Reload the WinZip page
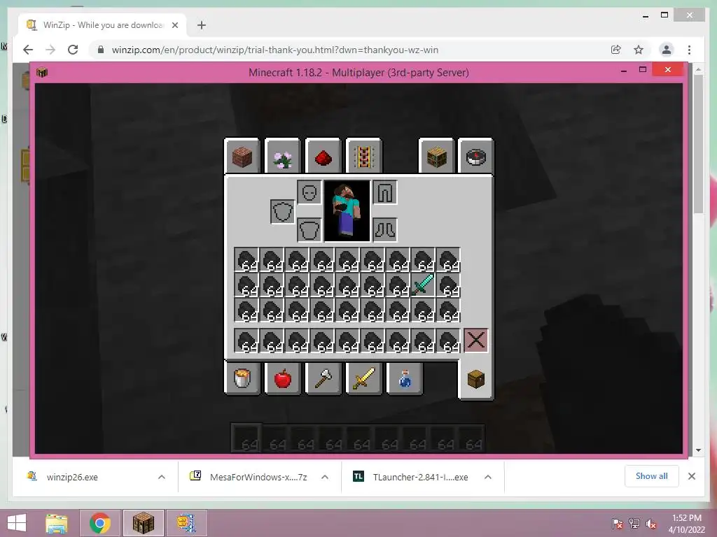Image resolution: width=717 pixels, height=537 pixels. tap(73, 50)
